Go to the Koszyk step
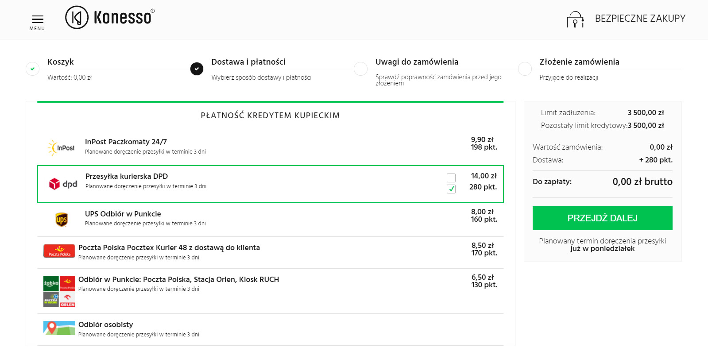The width and height of the screenshot is (708, 355). pos(61,62)
